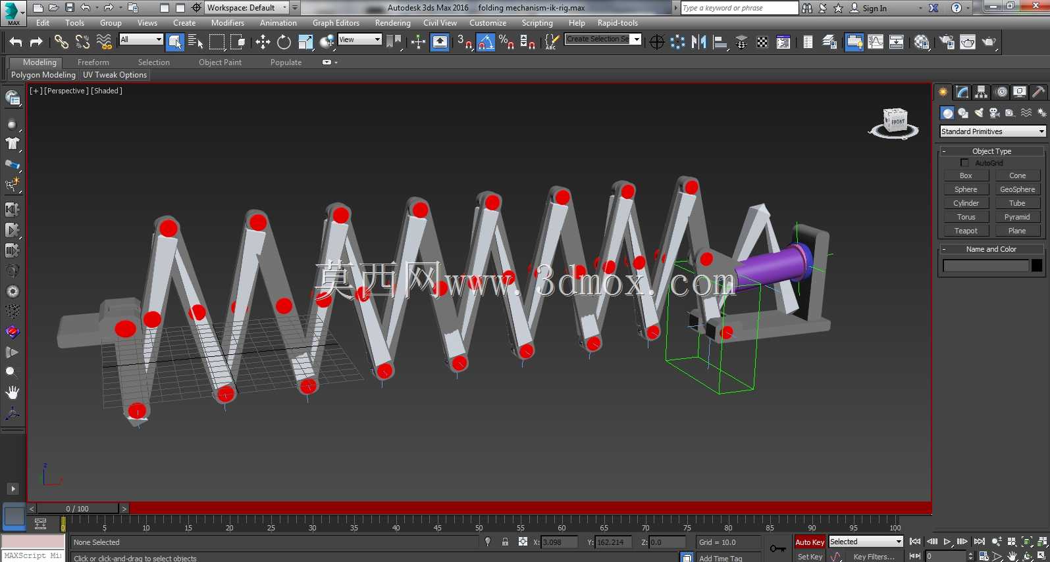Toggle Auto Key animation mode
This screenshot has width=1050, height=562.
810,542
